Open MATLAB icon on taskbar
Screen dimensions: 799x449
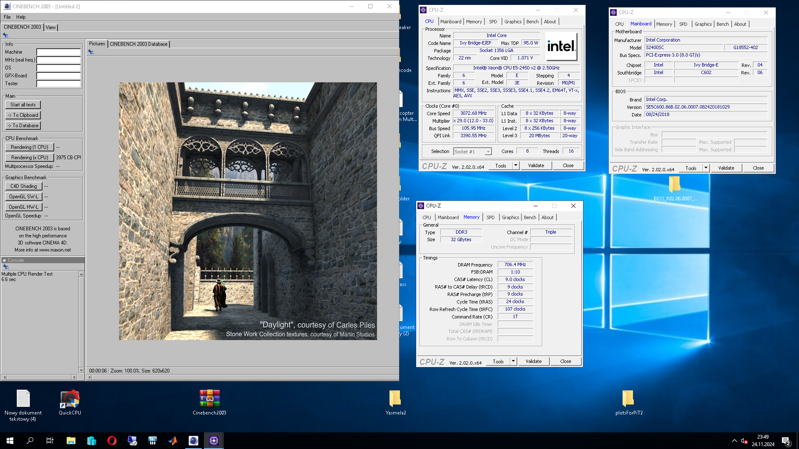(173, 441)
